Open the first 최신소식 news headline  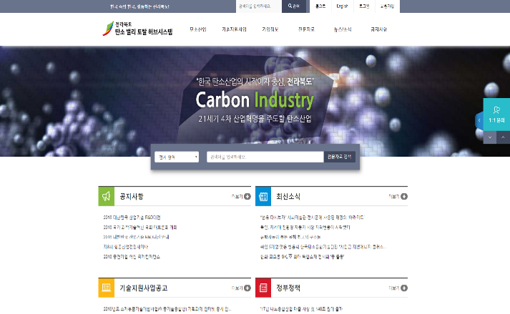(313, 217)
